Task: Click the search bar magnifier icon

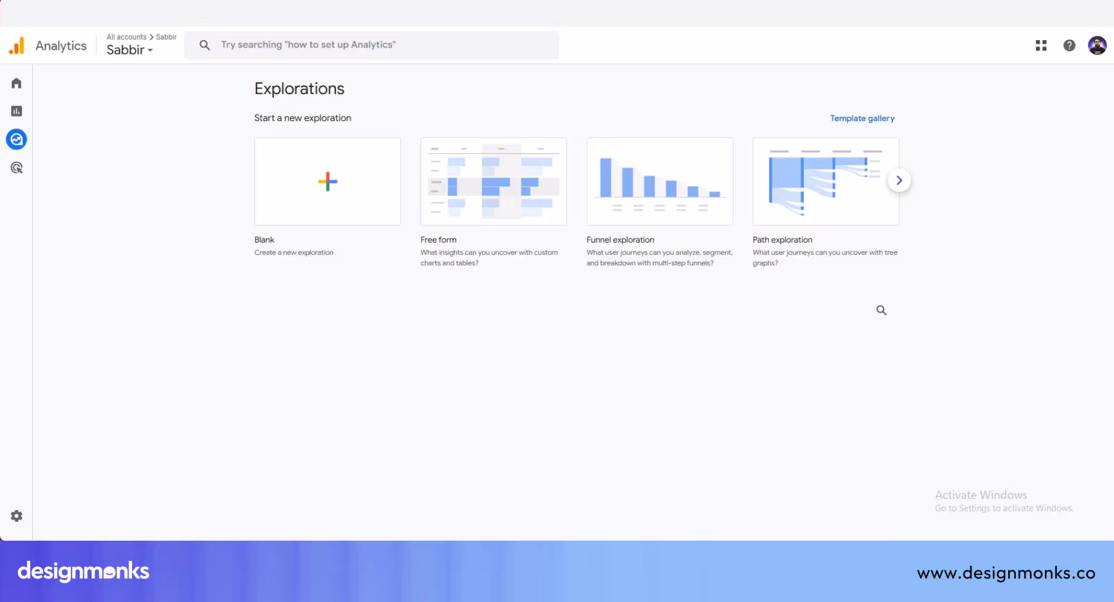Action: (x=204, y=45)
